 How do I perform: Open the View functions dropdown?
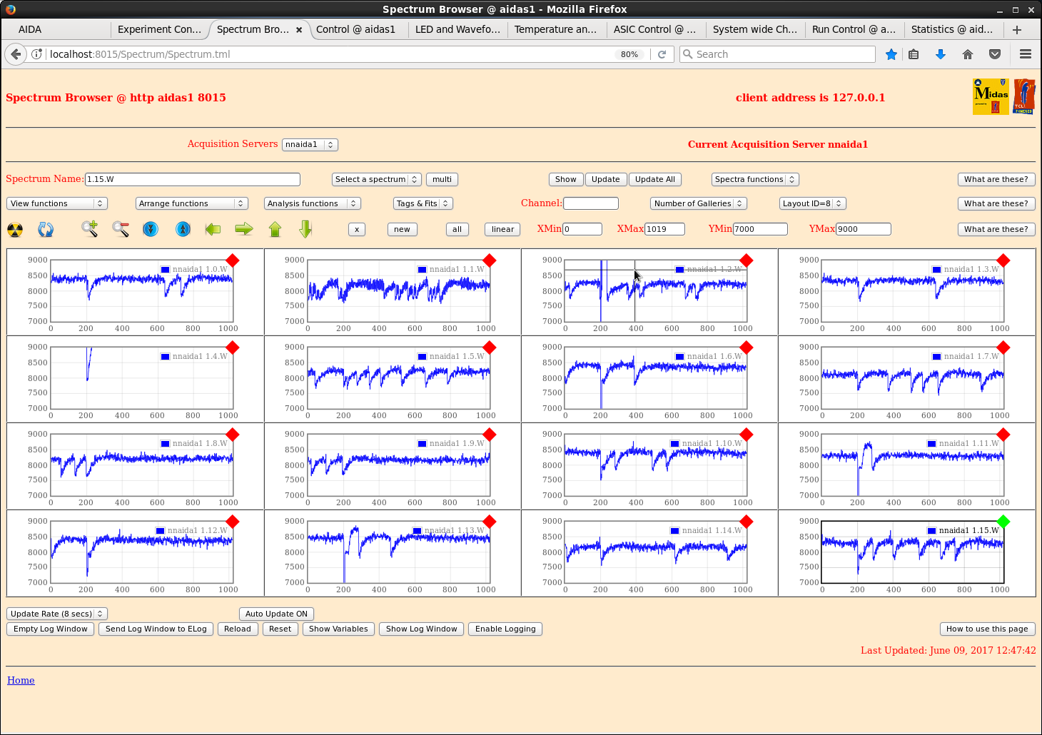(x=57, y=203)
